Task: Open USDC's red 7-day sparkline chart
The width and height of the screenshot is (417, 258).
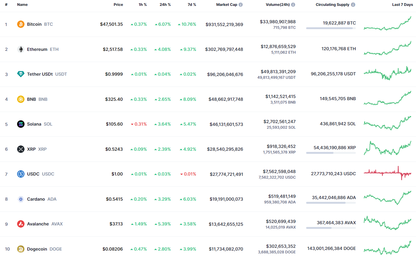Action: (388, 173)
